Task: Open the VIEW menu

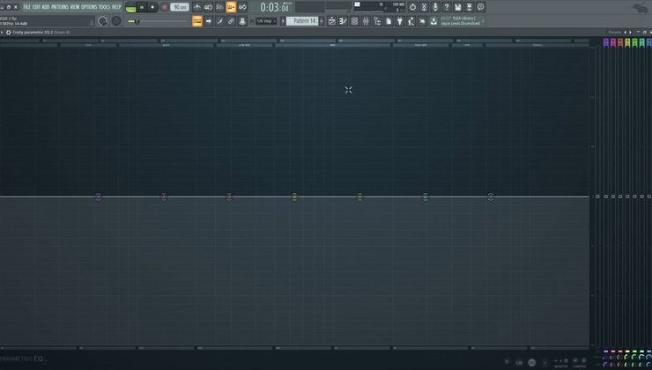Action: click(75, 7)
